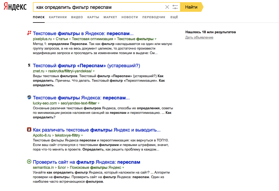Click the Дать объявление link
The image size is (279, 191).
pos(199,38)
